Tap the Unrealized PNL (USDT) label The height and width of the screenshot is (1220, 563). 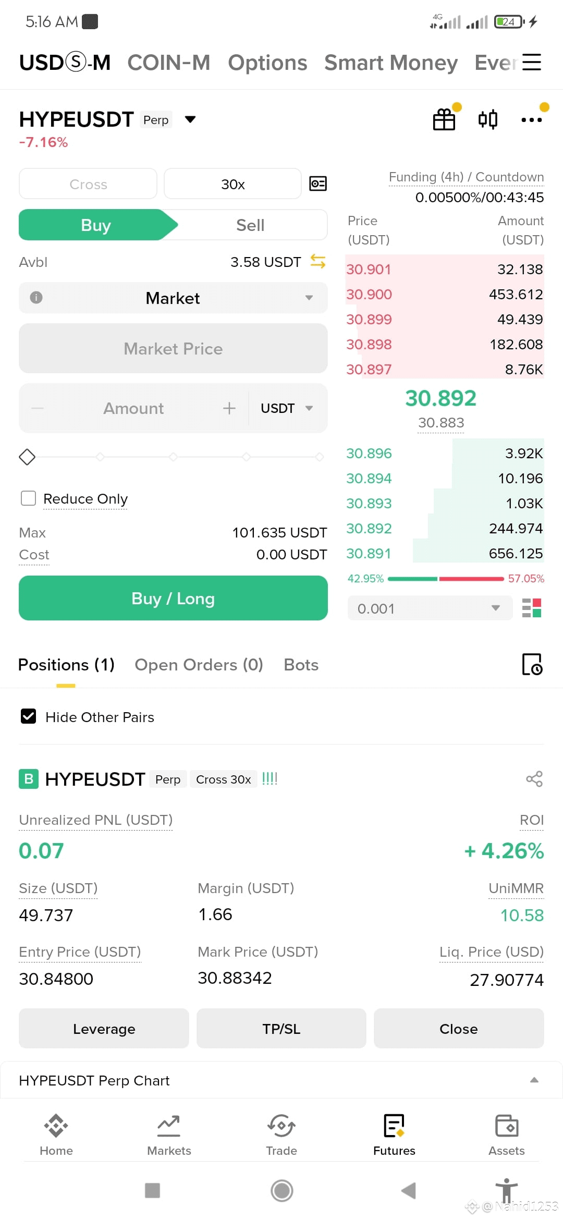(95, 820)
